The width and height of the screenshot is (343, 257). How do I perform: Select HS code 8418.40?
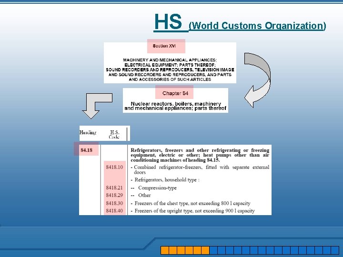click(x=114, y=211)
